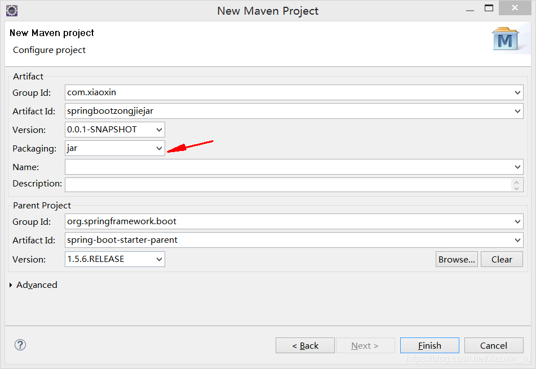
Task: Click the Finish button
Action: [429, 345]
